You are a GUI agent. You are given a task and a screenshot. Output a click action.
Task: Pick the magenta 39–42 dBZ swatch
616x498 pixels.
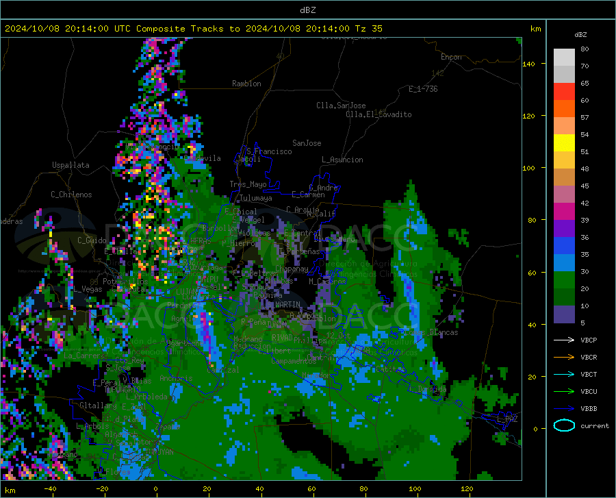coord(564,212)
